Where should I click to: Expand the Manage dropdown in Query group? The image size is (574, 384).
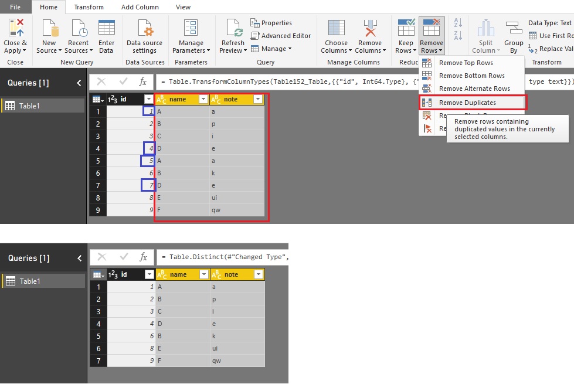271,49
